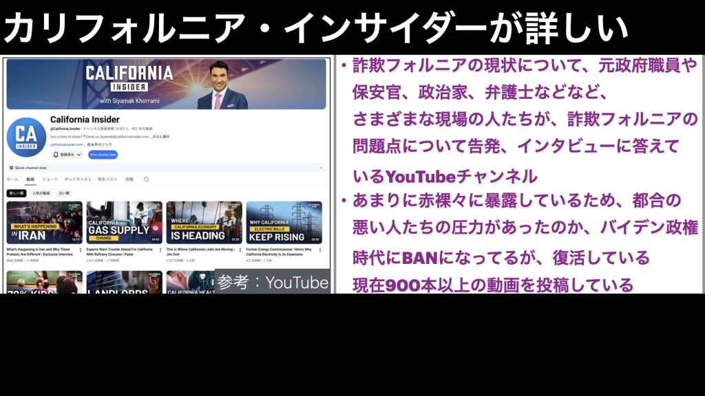Switch to the ショート tab
Image resolution: width=705 pixels, height=396 pixels.
pos(50,179)
